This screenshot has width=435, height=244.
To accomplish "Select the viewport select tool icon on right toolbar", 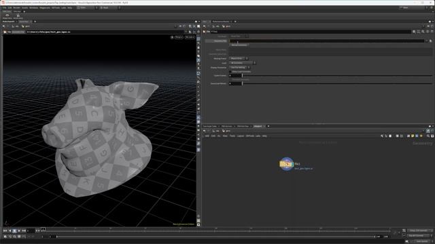I will coord(198,39).
